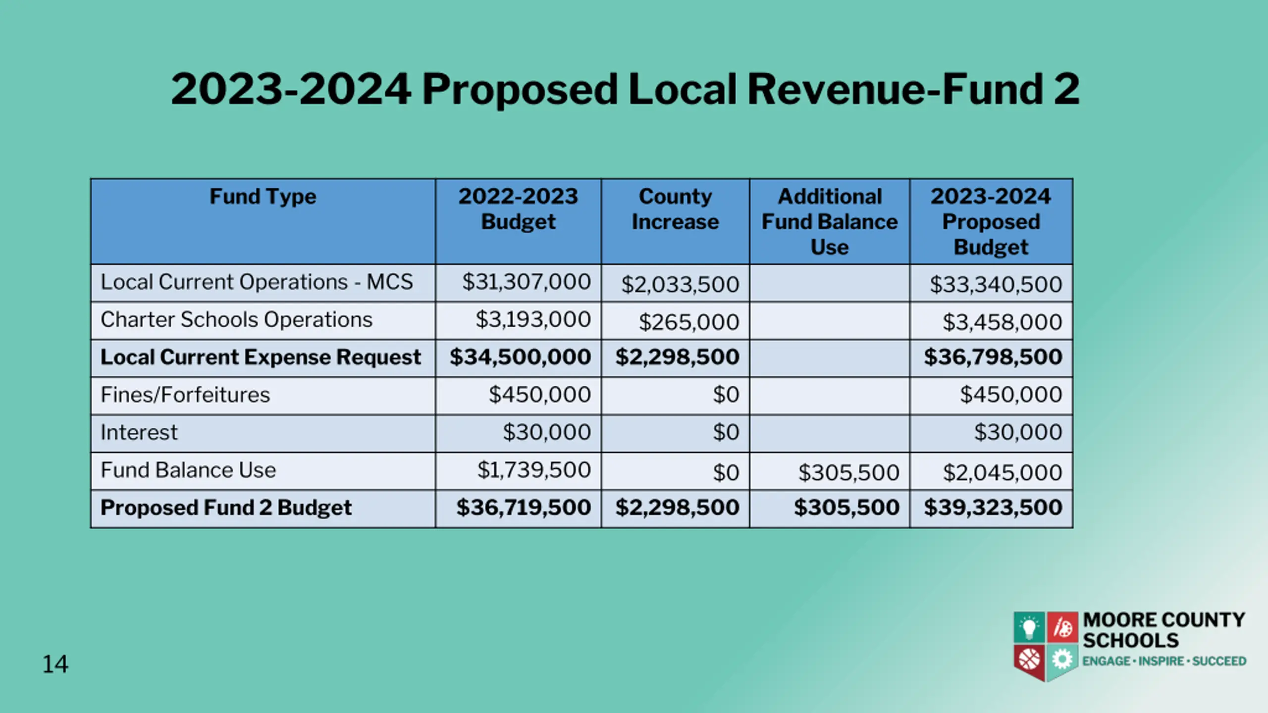The width and height of the screenshot is (1268, 713).
Task: Select the Fund Balance Use row label
Action: click(x=188, y=470)
